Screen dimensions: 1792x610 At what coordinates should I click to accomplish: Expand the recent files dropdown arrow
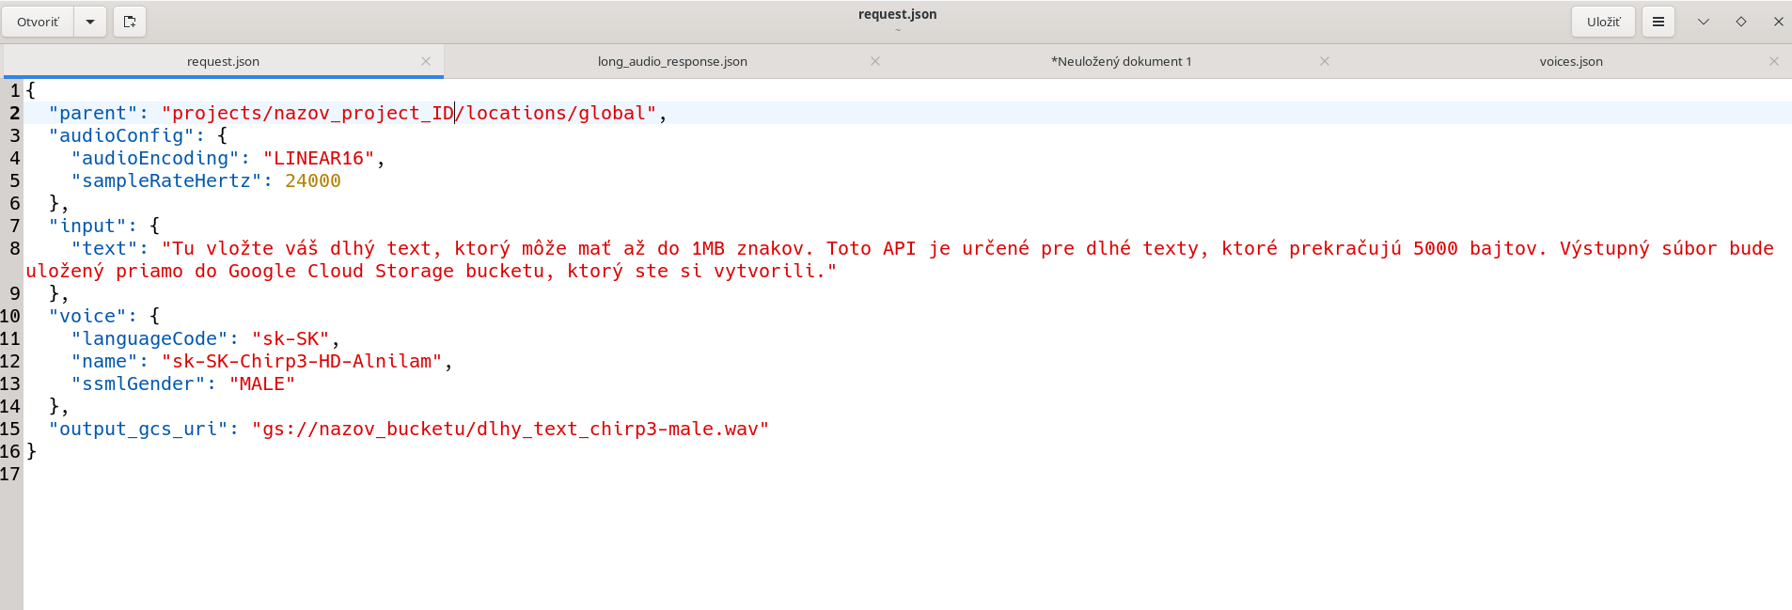90,22
